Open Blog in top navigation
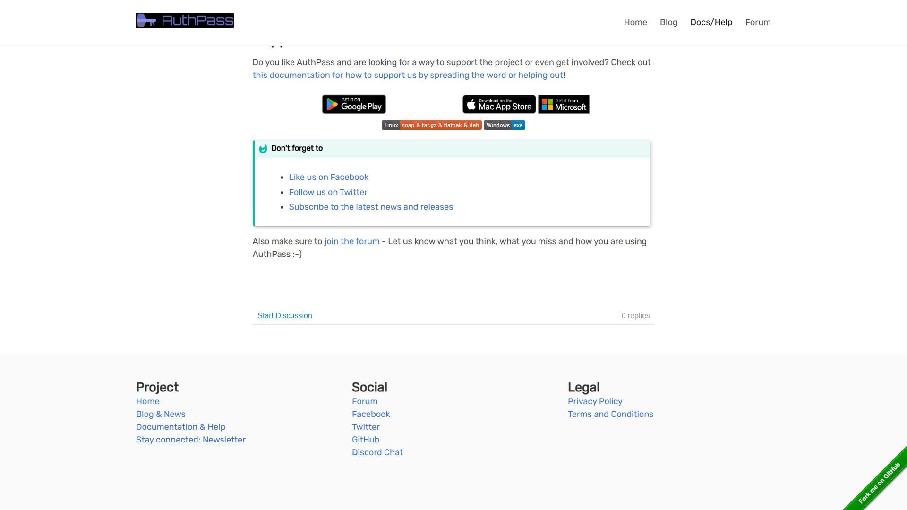This screenshot has width=907, height=510. 668,22
